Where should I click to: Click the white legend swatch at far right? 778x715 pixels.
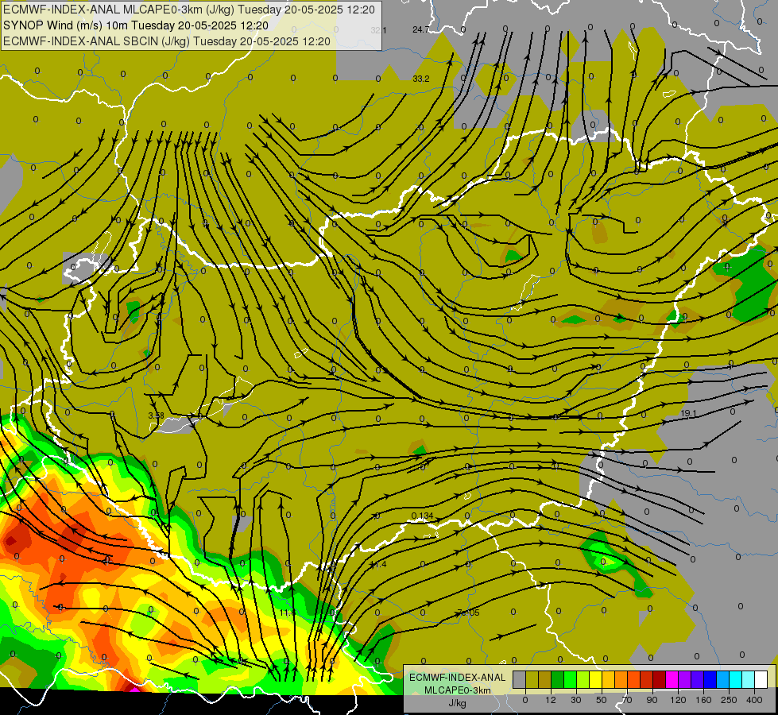click(x=761, y=679)
